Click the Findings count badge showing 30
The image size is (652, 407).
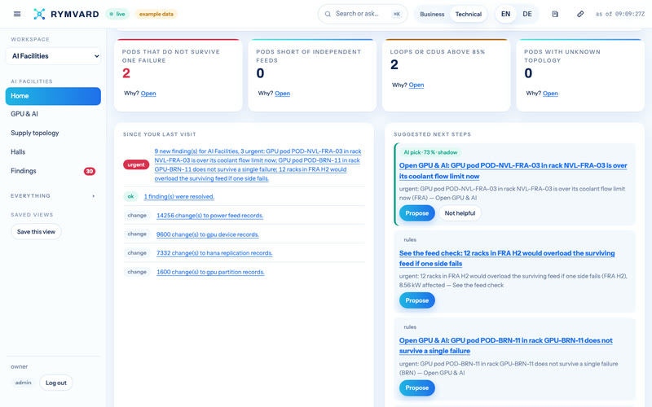[90, 171]
